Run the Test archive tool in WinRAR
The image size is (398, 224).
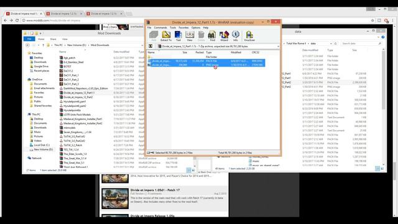point(178,36)
